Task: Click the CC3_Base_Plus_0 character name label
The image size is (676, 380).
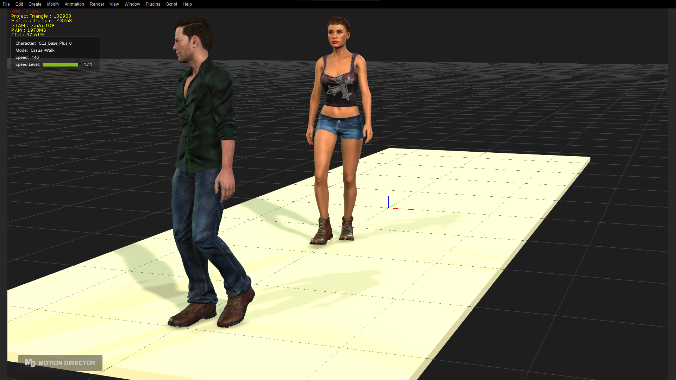Action: [55, 43]
